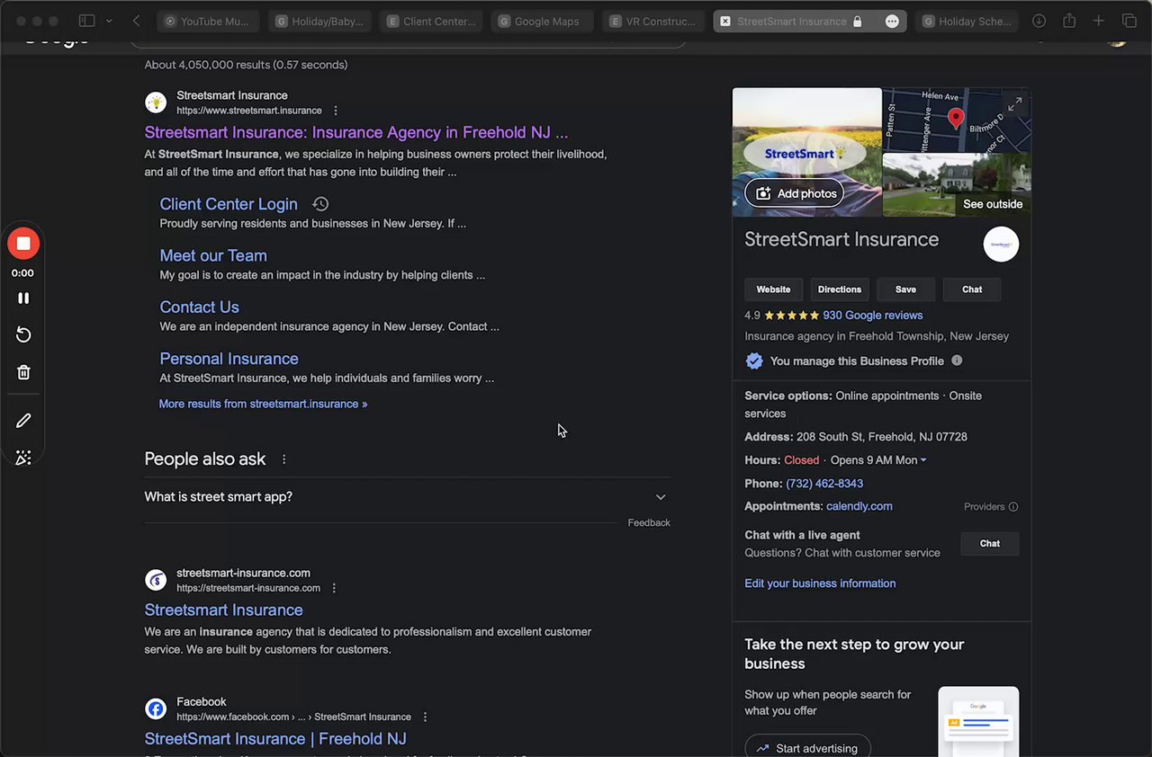Open the Share menu in Safari
The width and height of the screenshot is (1152, 757).
click(x=1069, y=21)
